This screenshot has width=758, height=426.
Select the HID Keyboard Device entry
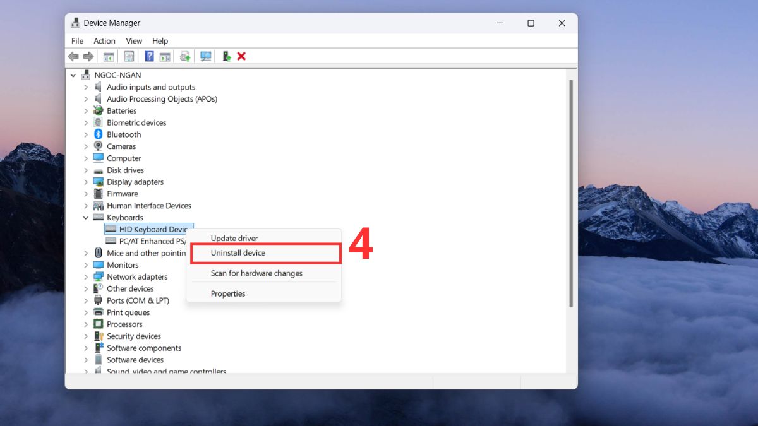147,229
